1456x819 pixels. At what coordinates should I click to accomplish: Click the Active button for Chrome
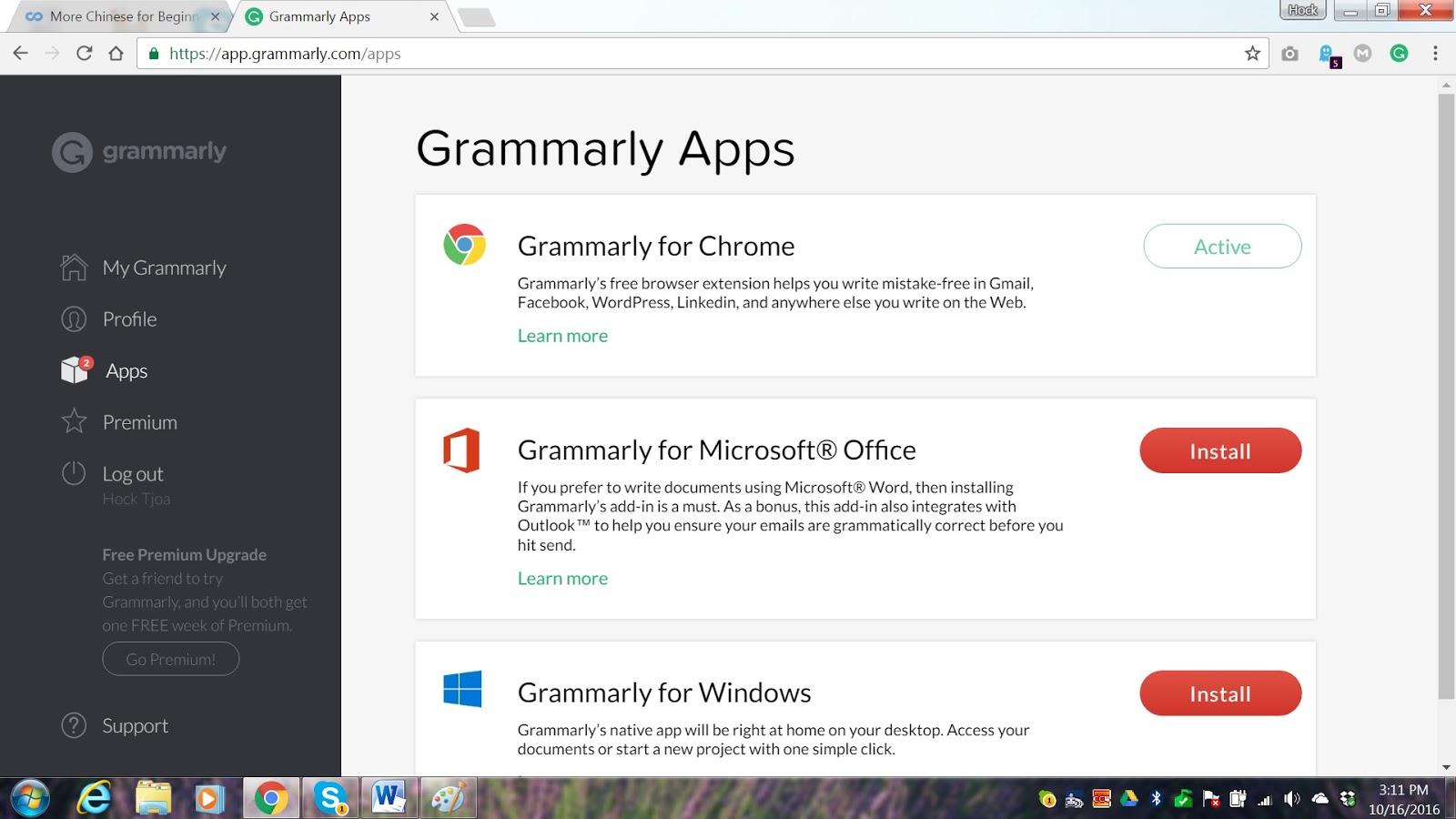point(1222,246)
